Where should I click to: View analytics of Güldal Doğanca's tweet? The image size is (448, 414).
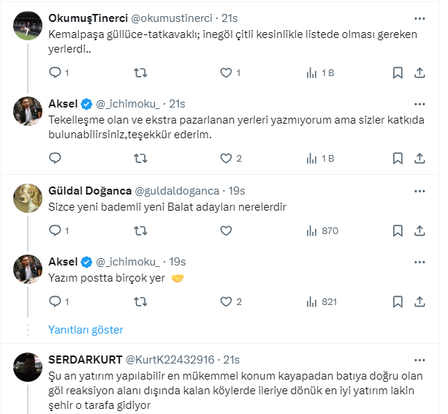(322, 230)
